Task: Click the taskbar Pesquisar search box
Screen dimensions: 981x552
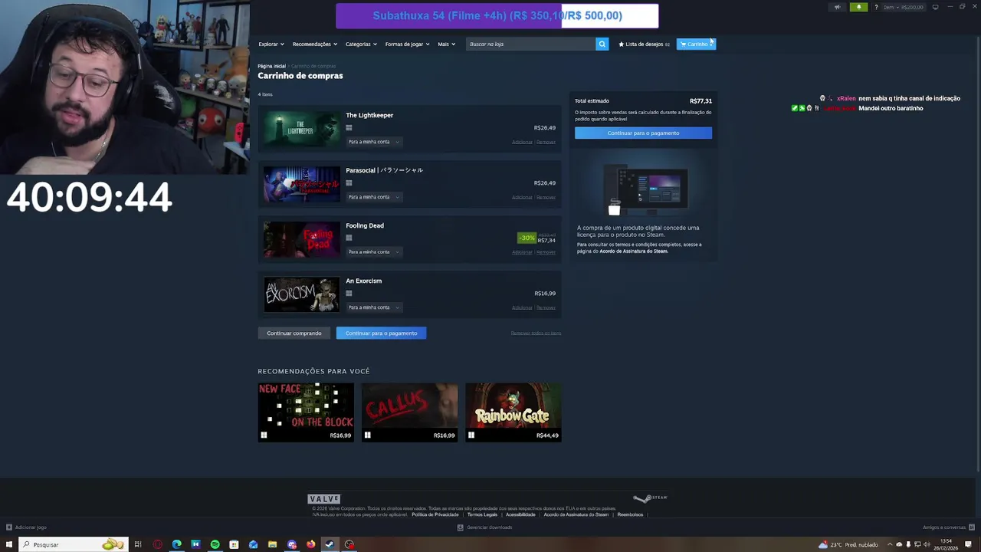Action: click(73, 544)
